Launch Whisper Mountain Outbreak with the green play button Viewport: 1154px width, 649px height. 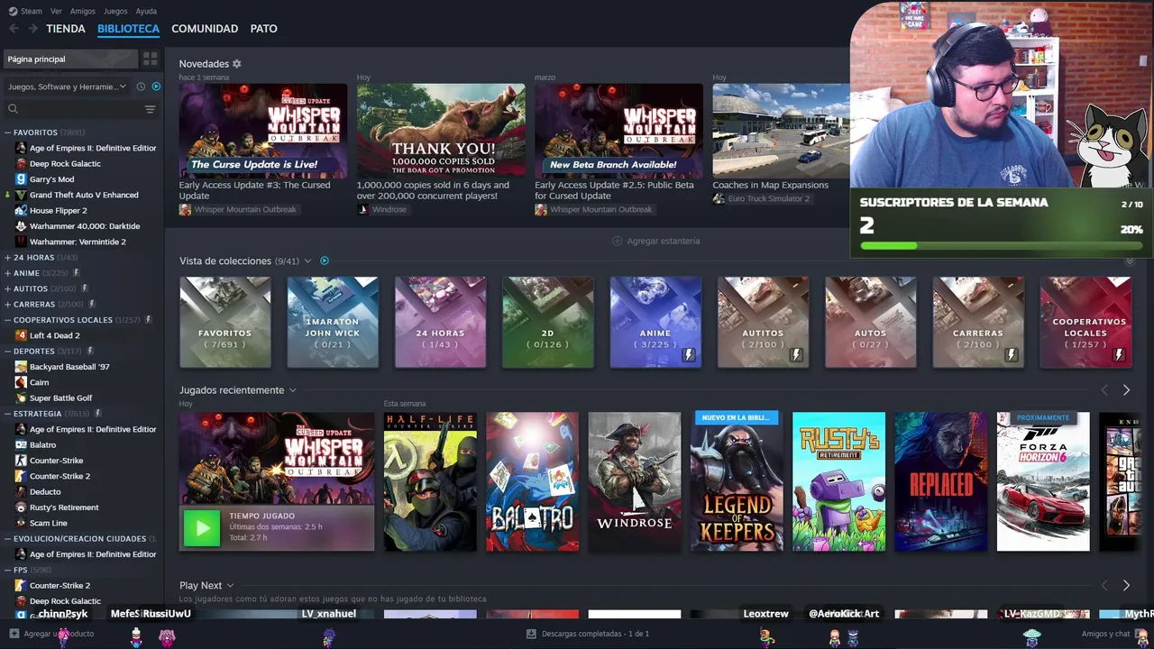202,528
